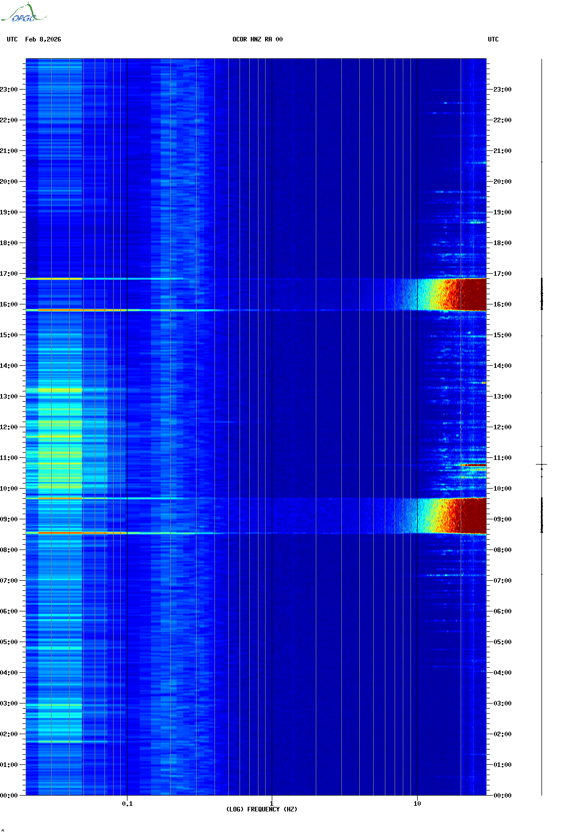Click the left axis 06:00 time label

click(x=9, y=611)
